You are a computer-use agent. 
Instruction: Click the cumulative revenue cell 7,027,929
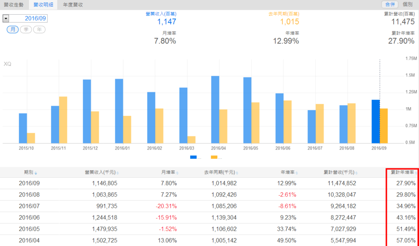point(343,229)
